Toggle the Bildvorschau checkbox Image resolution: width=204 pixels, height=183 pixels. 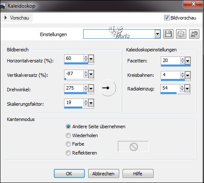pyautogui.click(x=167, y=18)
